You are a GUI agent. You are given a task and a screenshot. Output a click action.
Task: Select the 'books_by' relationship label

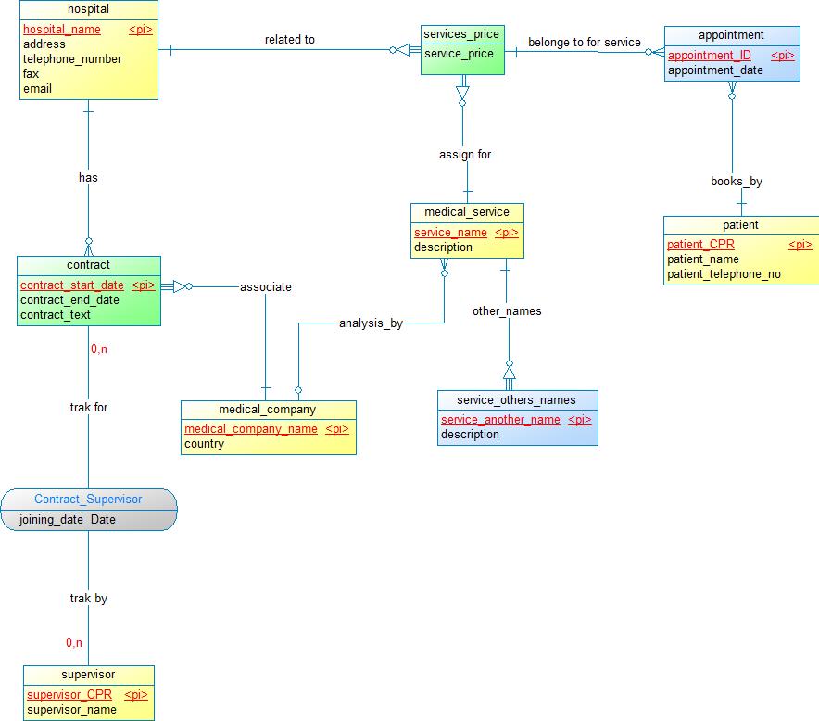(x=736, y=182)
